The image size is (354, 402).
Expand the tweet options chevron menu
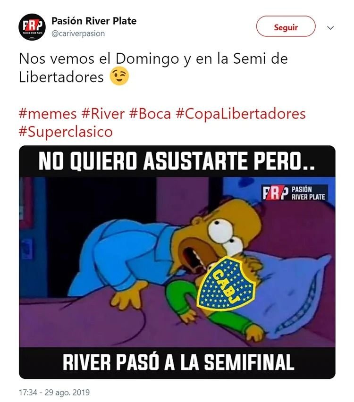(331, 27)
